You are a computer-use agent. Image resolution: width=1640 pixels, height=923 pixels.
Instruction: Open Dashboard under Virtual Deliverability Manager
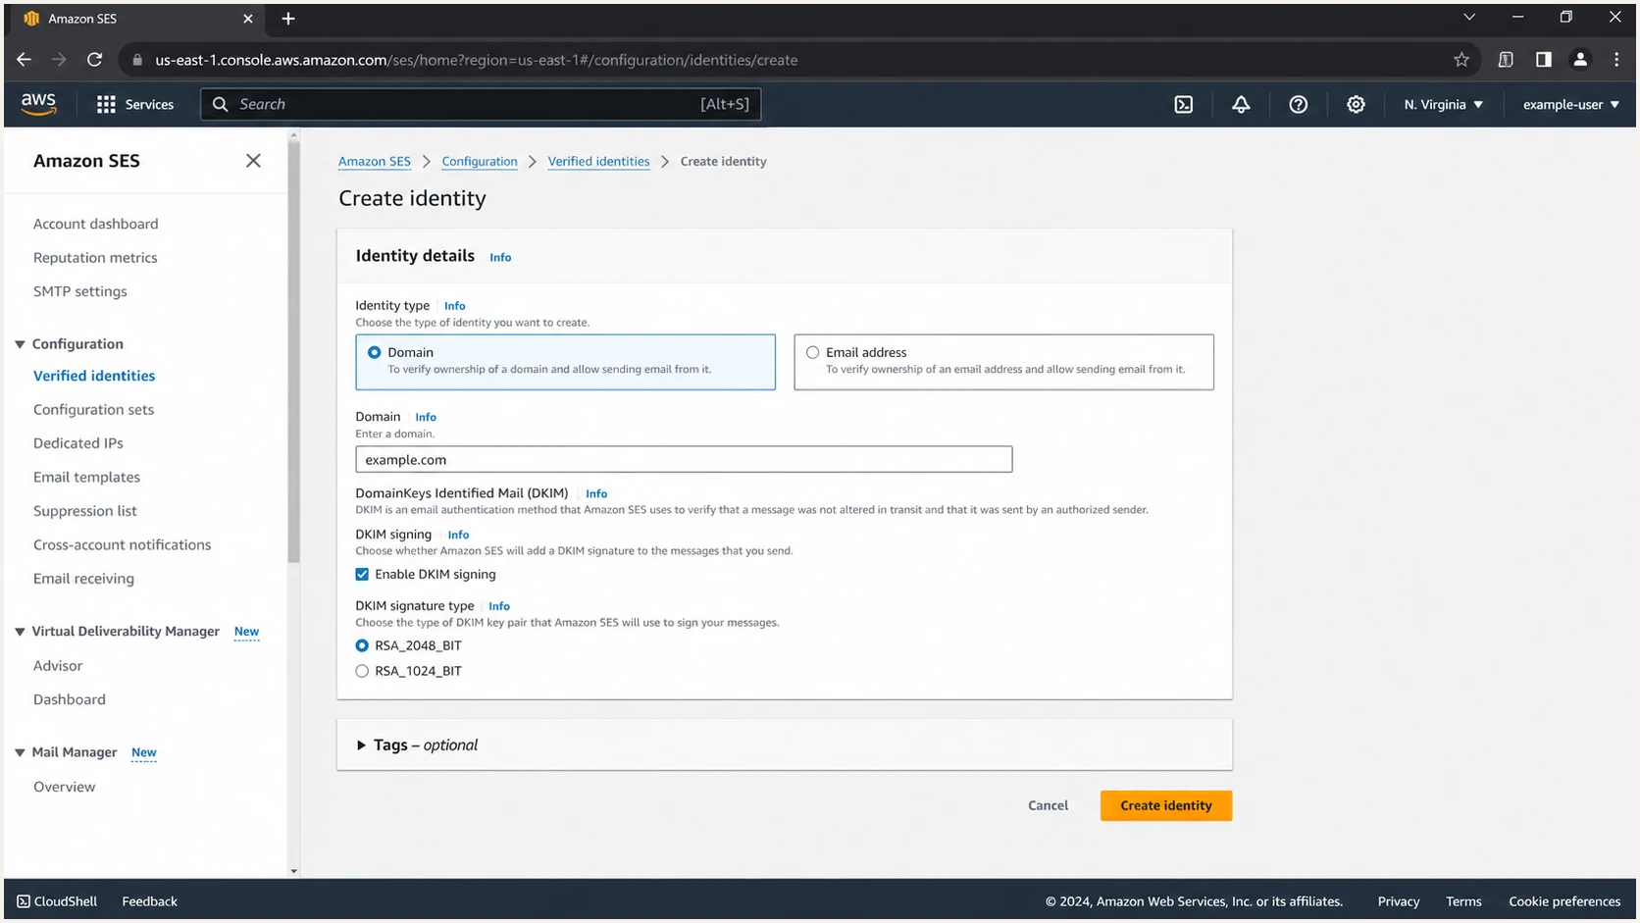point(70,699)
